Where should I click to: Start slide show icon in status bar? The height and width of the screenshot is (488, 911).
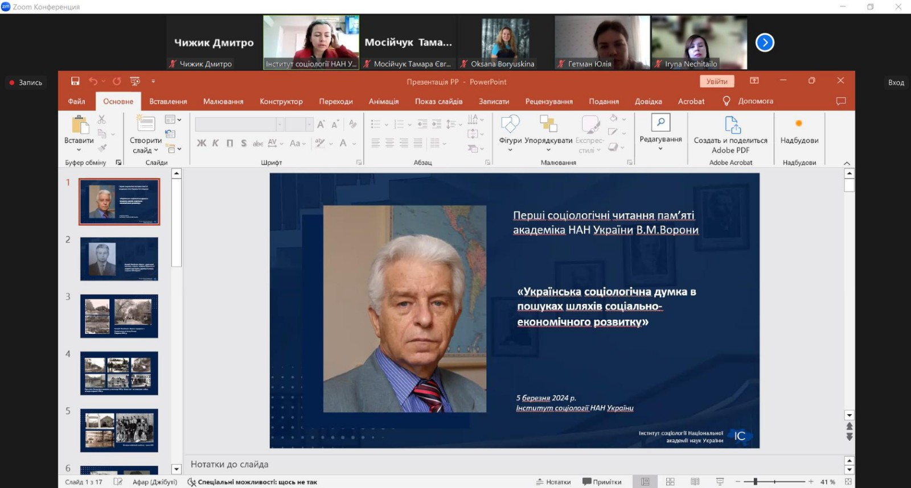point(720,482)
